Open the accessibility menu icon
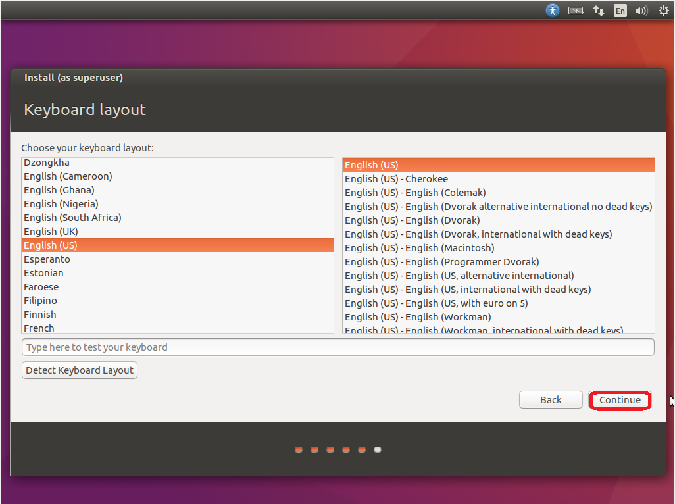Viewport: 675px width, 504px height. point(553,11)
